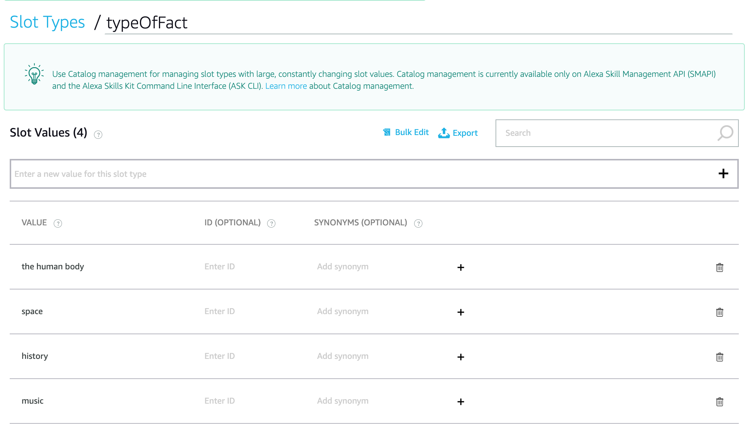Open Bulk Edit
This screenshot has height=432, width=747.
[406, 132]
